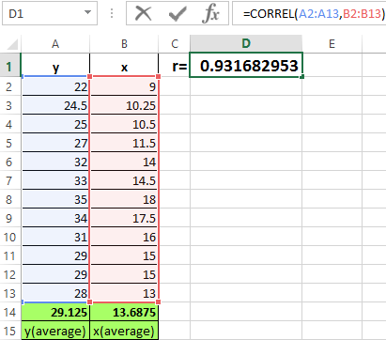Select row 1 header
The height and width of the screenshot is (340, 386).
(x=10, y=65)
